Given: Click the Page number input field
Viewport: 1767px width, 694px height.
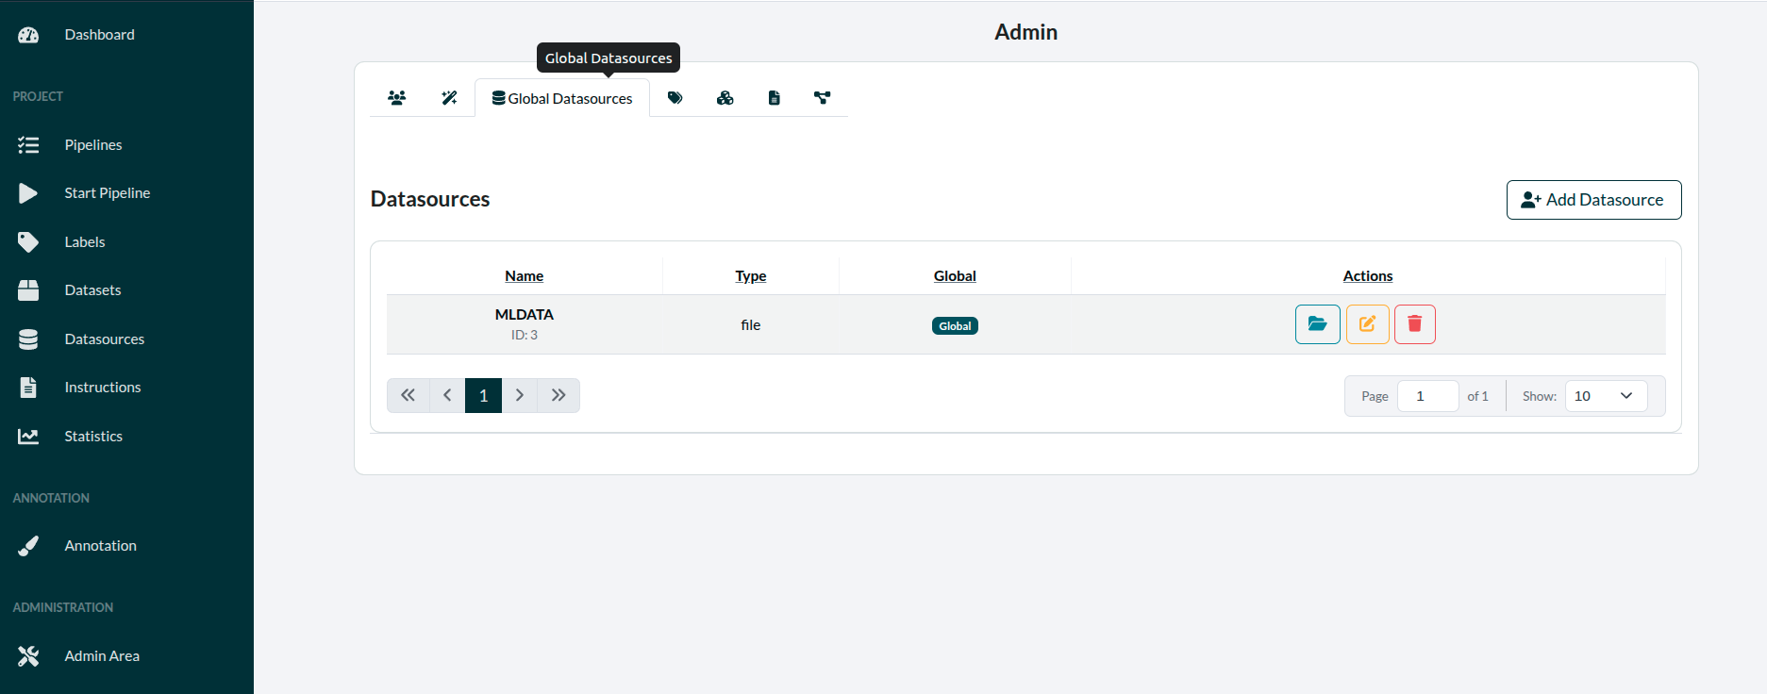Looking at the screenshot, I should 1427,396.
